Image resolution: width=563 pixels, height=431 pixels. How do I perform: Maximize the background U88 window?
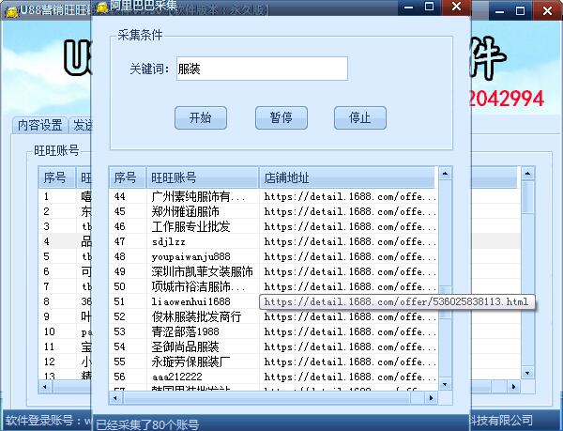point(520,10)
